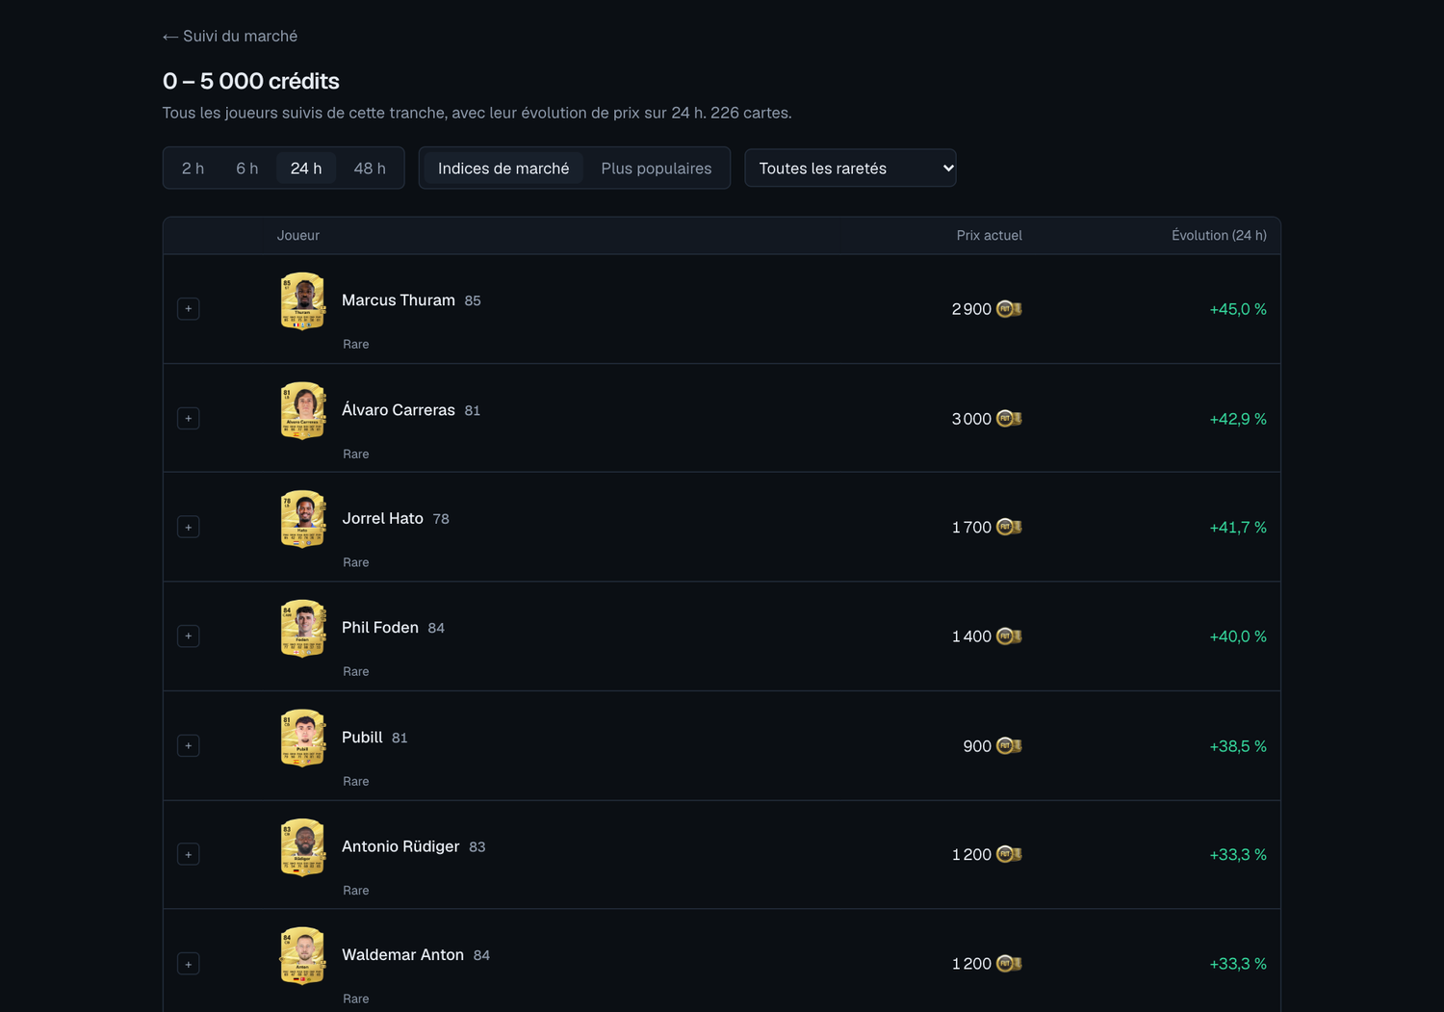
Task: Expand the Pubill row details
Action: (189, 746)
